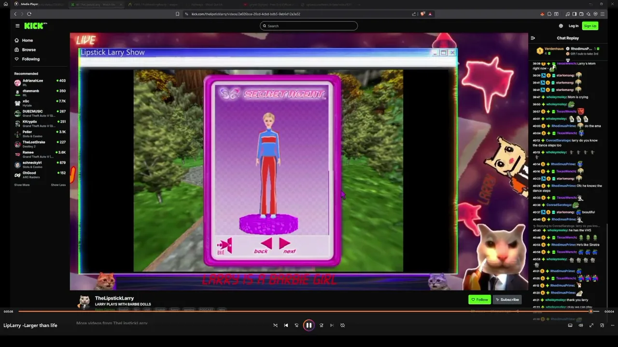Open Following in the Kick sidebar
The height and width of the screenshot is (347, 618).
30,59
